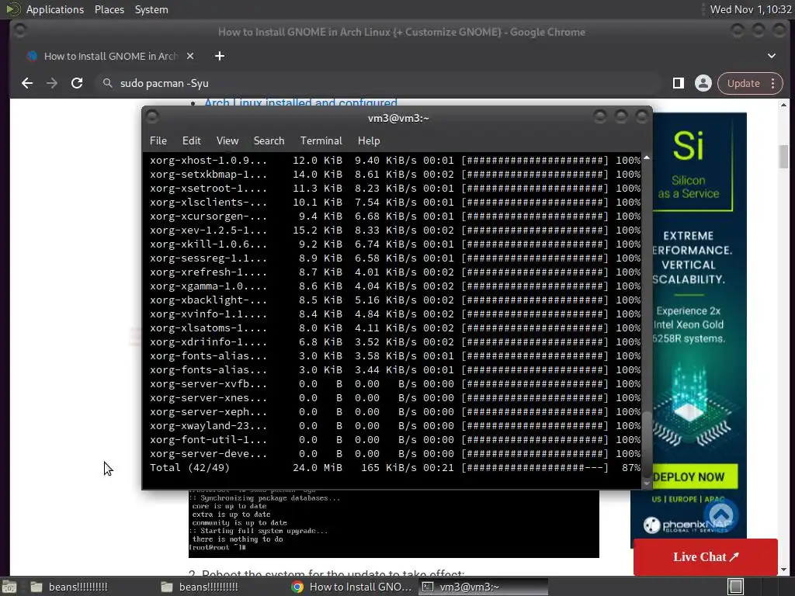Click the 'xorg-xkill-1.0.6...' terminal line

395,244
